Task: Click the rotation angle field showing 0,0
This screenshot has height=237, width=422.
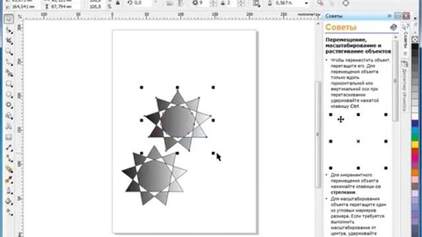Action: click(142, 3)
